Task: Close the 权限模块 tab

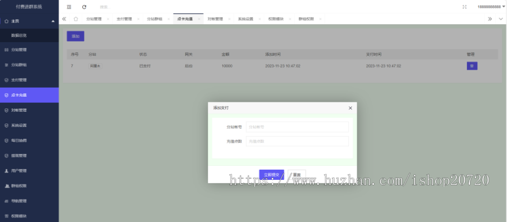Action: [290, 19]
